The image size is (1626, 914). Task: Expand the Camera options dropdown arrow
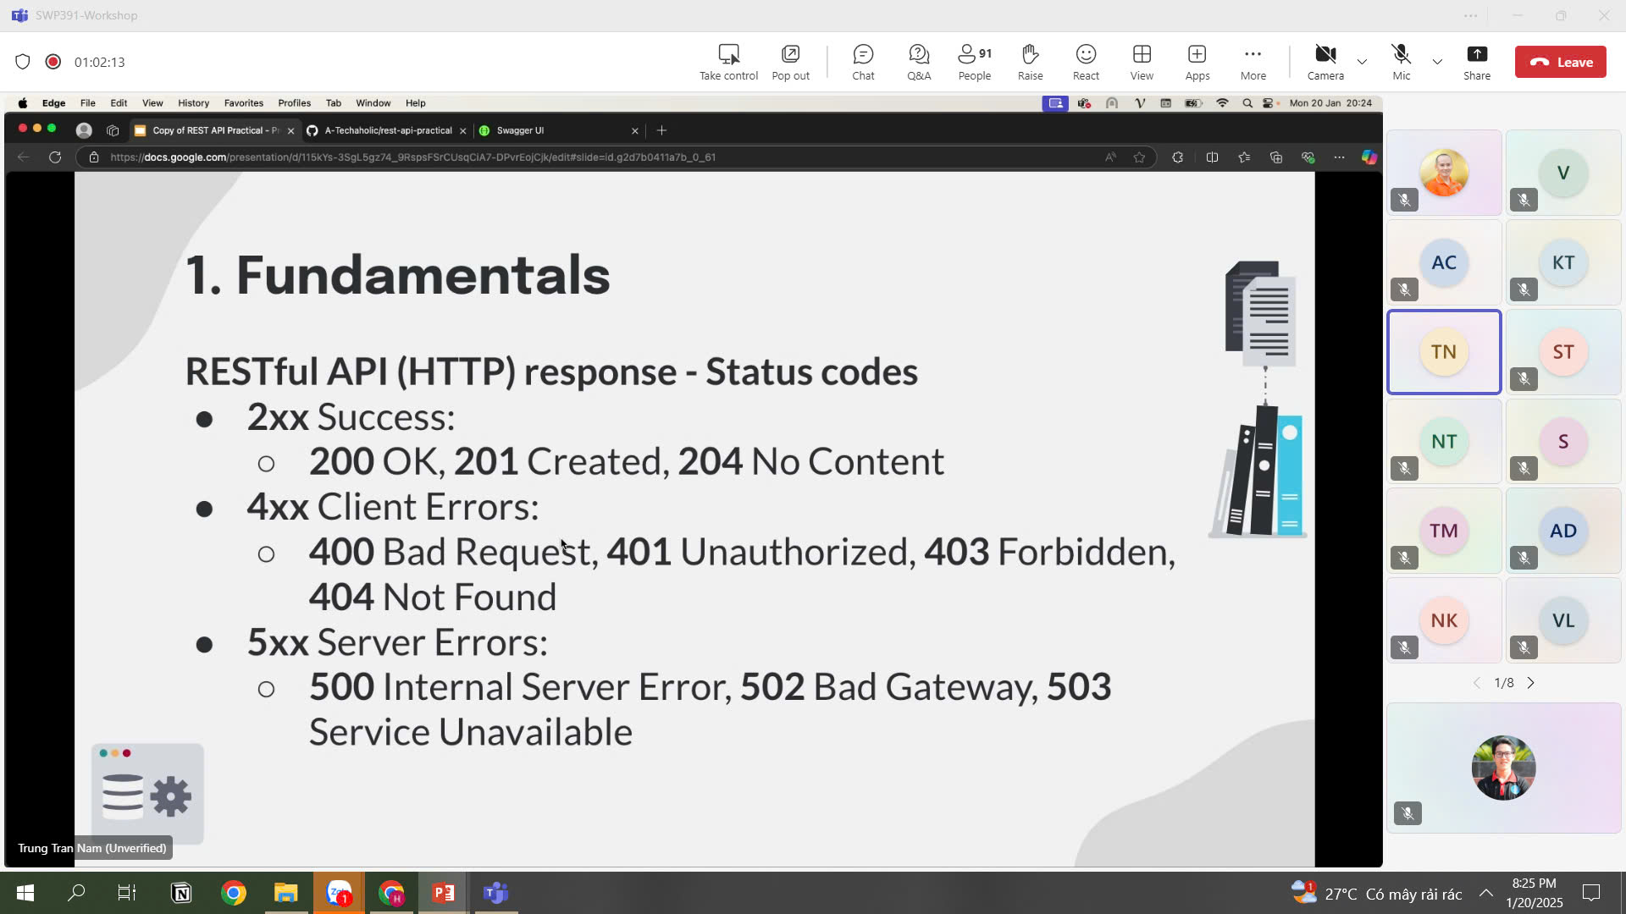tap(1362, 62)
